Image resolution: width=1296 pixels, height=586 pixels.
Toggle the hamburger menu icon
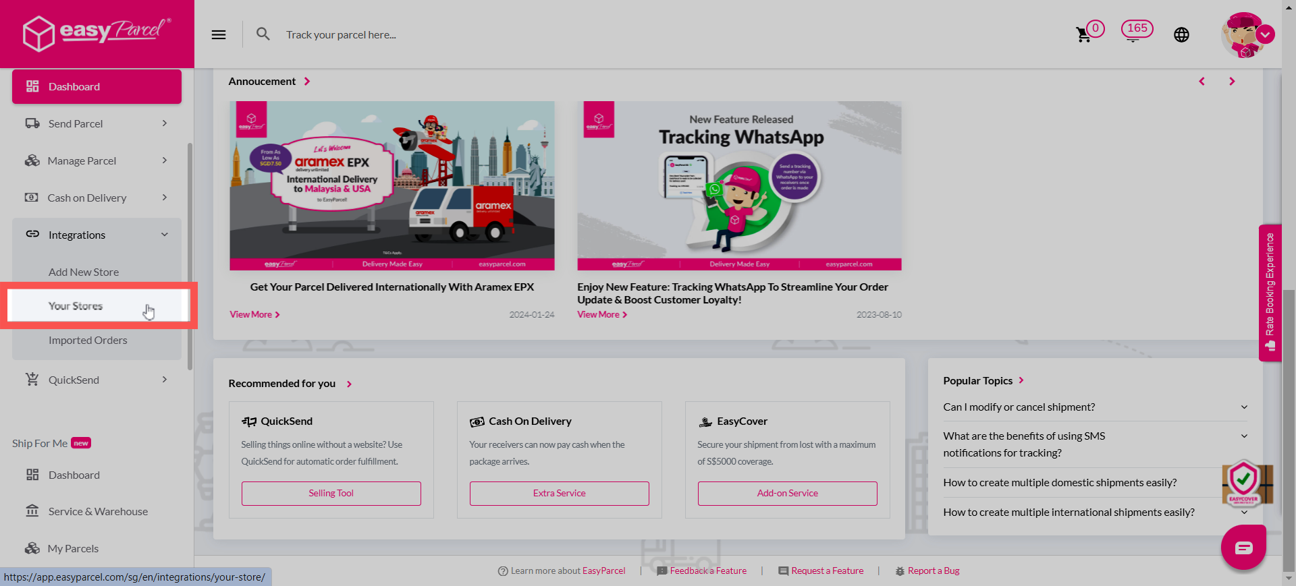coord(219,34)
